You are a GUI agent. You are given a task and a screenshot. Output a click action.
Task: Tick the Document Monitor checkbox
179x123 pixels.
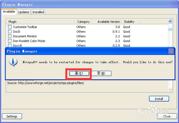click(10, 36)
